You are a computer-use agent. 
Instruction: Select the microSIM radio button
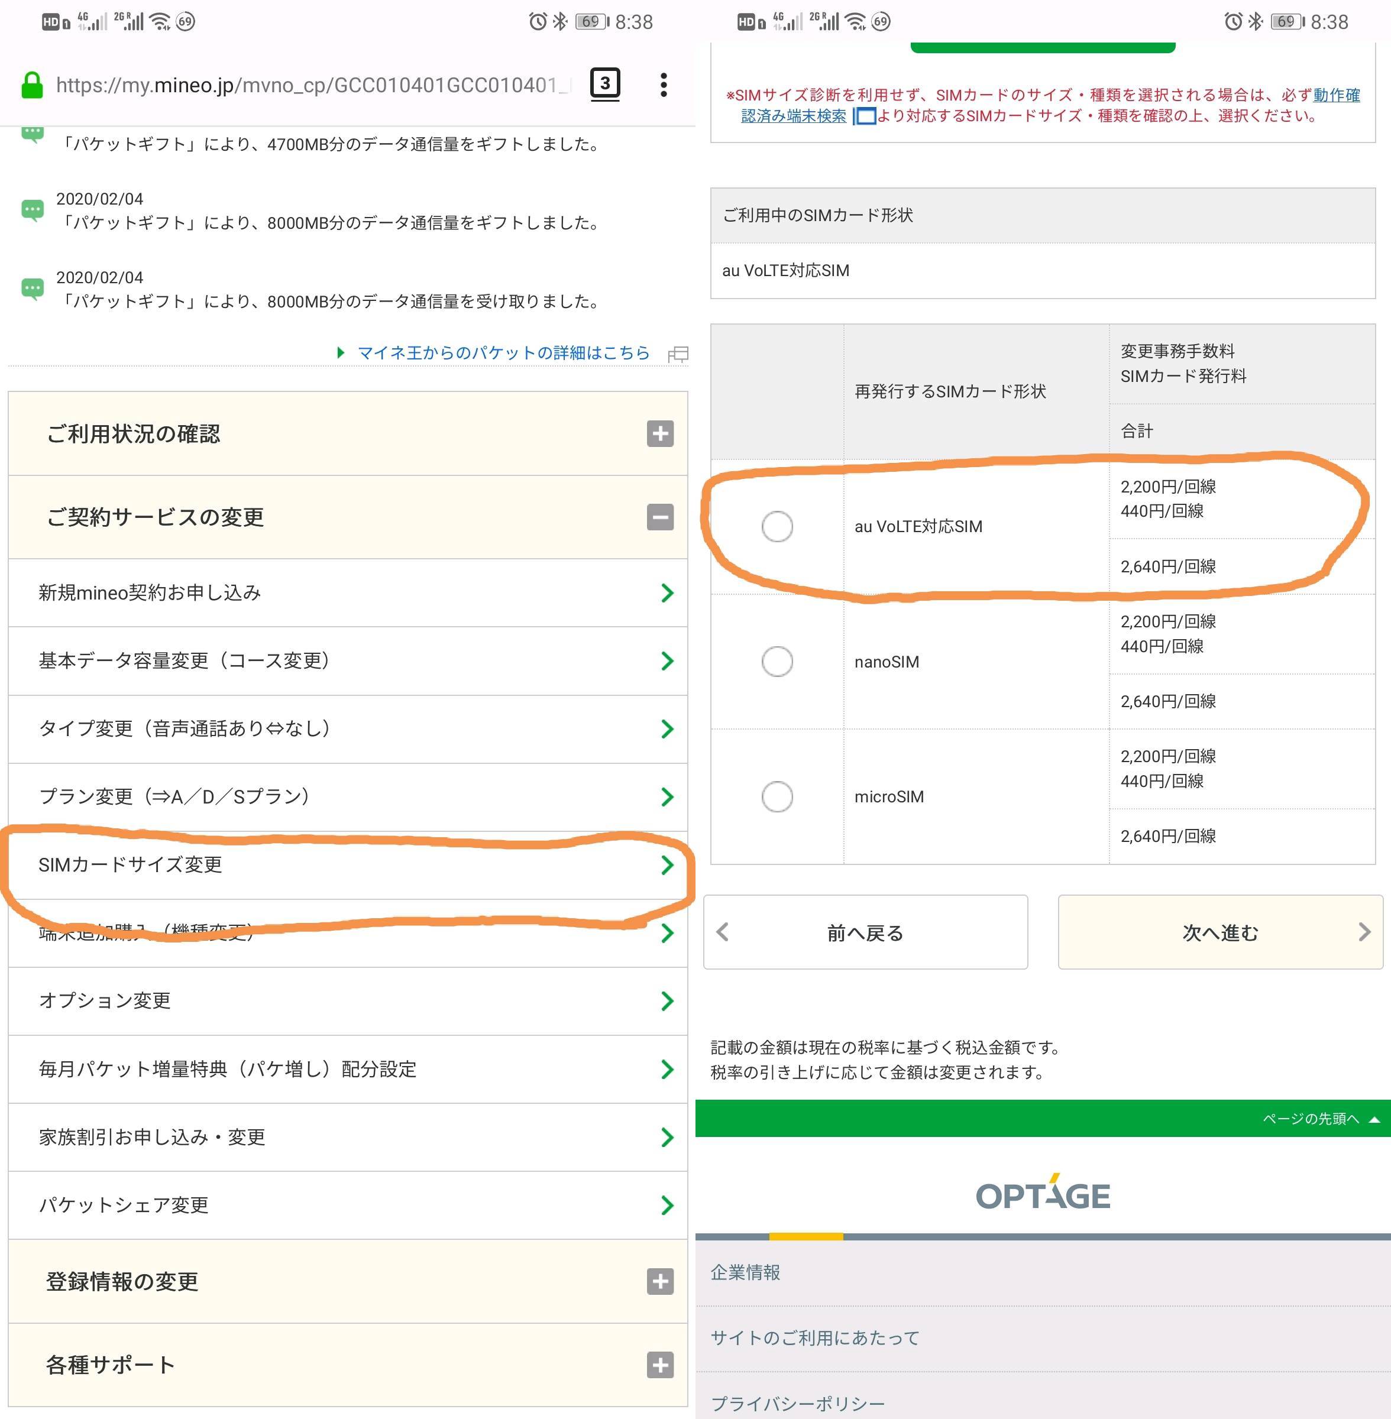pyautogui.click(x=777, y=796)
